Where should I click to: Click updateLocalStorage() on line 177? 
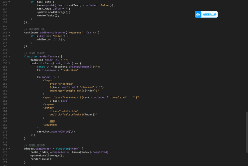point(47,155)
